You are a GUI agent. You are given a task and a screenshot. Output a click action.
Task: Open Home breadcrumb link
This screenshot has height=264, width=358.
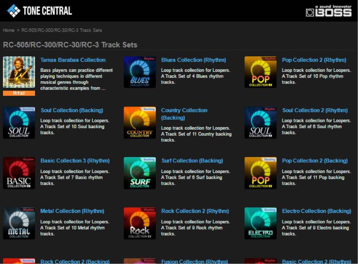point(9,30)
